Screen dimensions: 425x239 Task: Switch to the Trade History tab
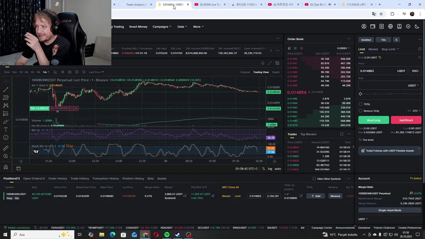point(80,179)
